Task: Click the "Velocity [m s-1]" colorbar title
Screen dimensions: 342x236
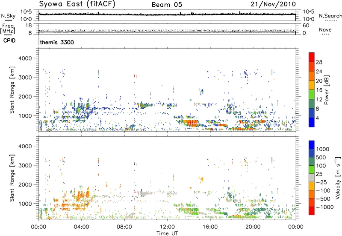Action: (338, 178)
